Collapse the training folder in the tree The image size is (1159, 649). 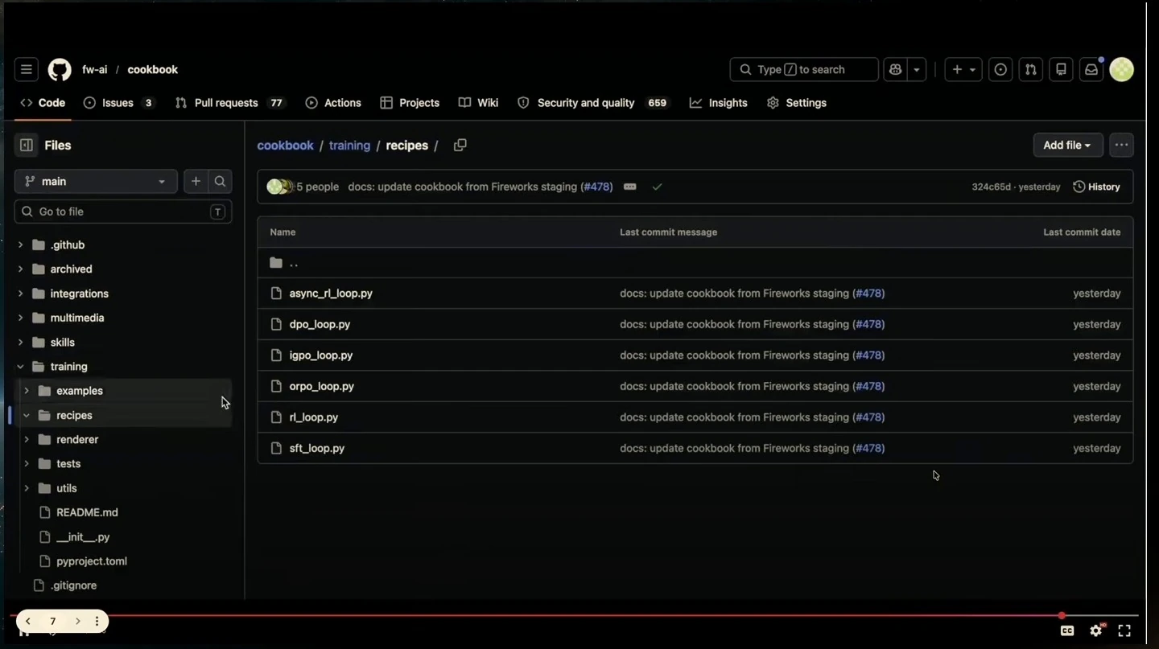click(x=20, y=367)
